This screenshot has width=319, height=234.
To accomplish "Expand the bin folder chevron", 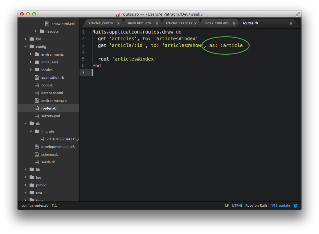I will 26,39.
